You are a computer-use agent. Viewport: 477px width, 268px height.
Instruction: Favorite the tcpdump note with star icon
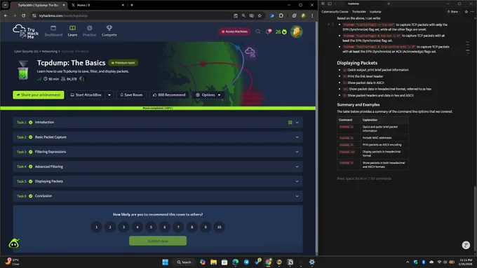click(x=466, y=11)
